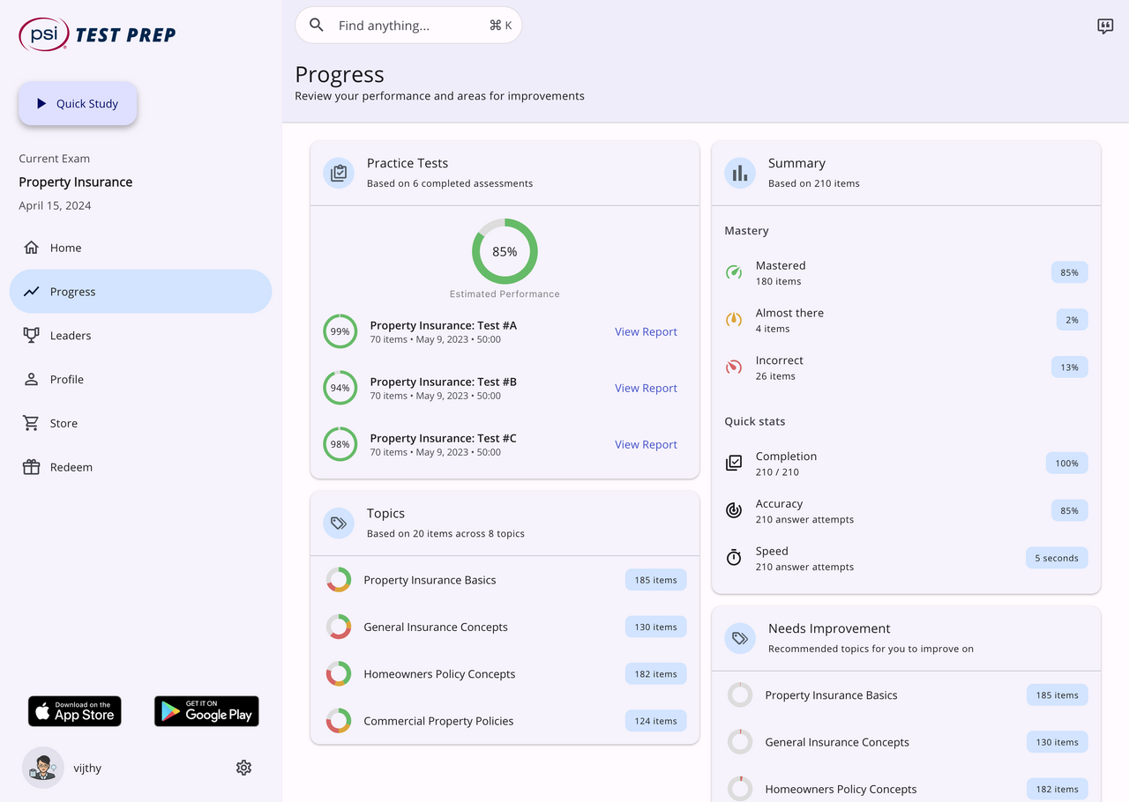
Task: Open the Home page in sidebar
Action: click(65, 248)
